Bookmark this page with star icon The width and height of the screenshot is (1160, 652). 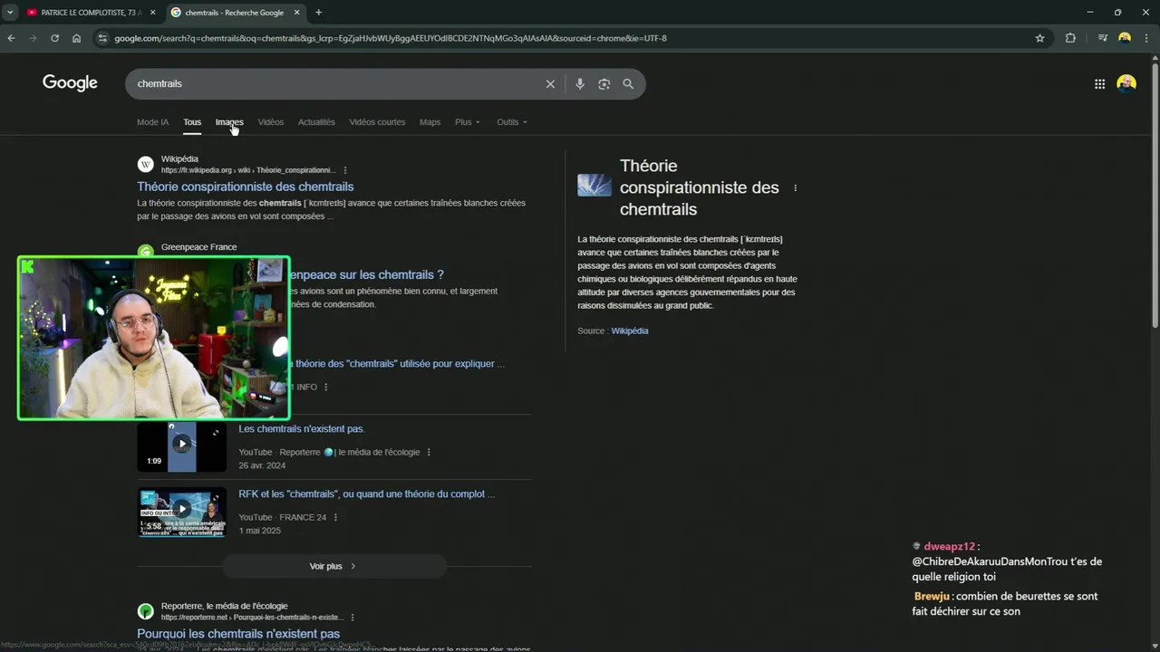click(1039, 38)
